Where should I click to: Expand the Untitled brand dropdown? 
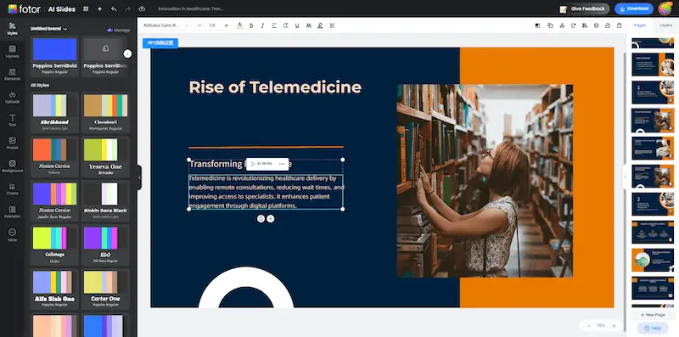point(48,29)
